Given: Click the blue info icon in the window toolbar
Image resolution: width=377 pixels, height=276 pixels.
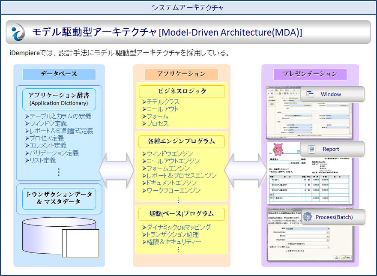Looking at the screenshot, I should 272,93.
